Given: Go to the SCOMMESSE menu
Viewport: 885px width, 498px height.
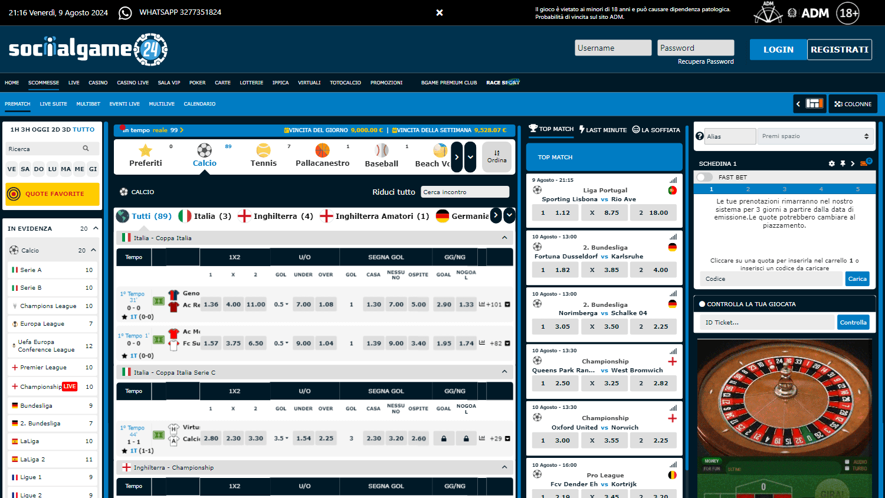Looking at the screenshot, I should [44, 83].
